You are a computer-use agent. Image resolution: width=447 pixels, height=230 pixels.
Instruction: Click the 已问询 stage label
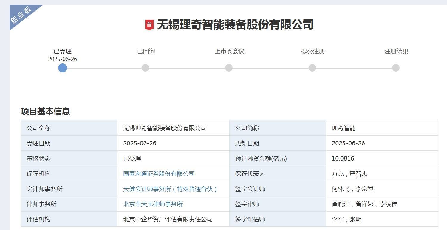pyautogui.click(x=146, y=51)
